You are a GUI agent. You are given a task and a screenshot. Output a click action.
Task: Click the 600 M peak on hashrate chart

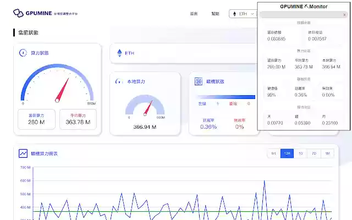click(x=264, y=181)
